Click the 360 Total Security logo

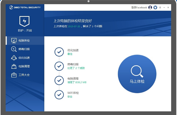(25, 7)
